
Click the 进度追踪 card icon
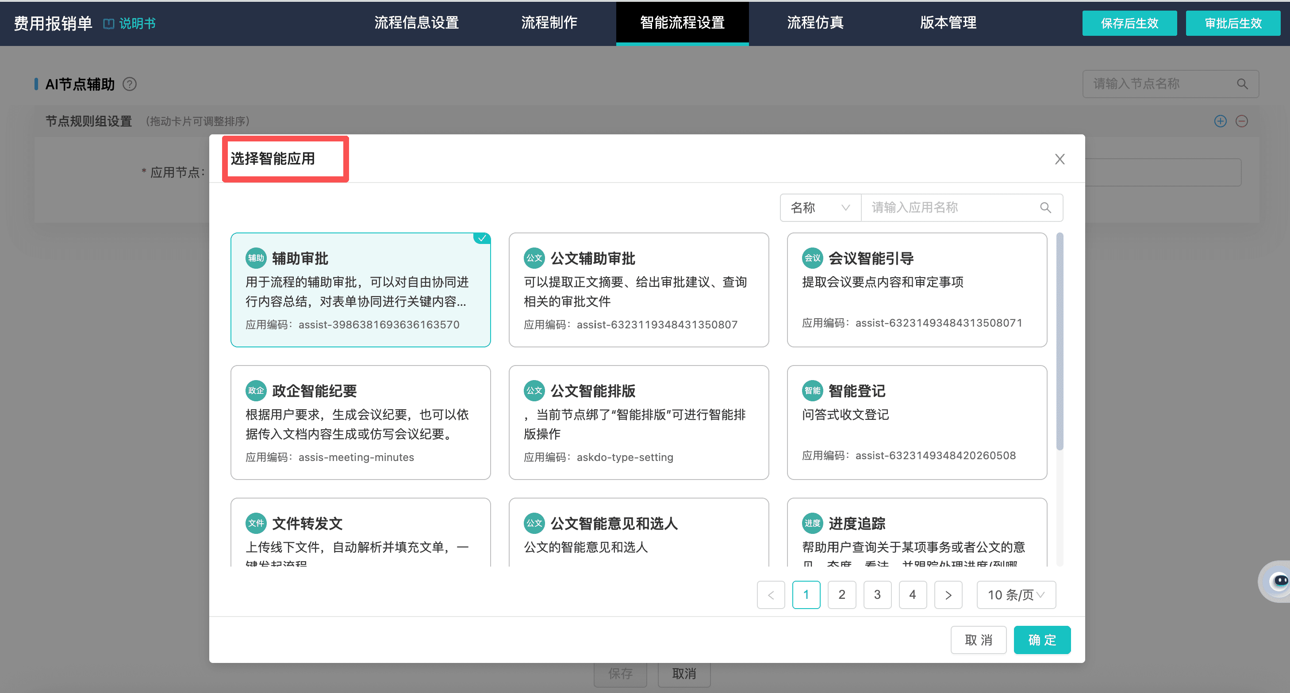tap(812, 523)
